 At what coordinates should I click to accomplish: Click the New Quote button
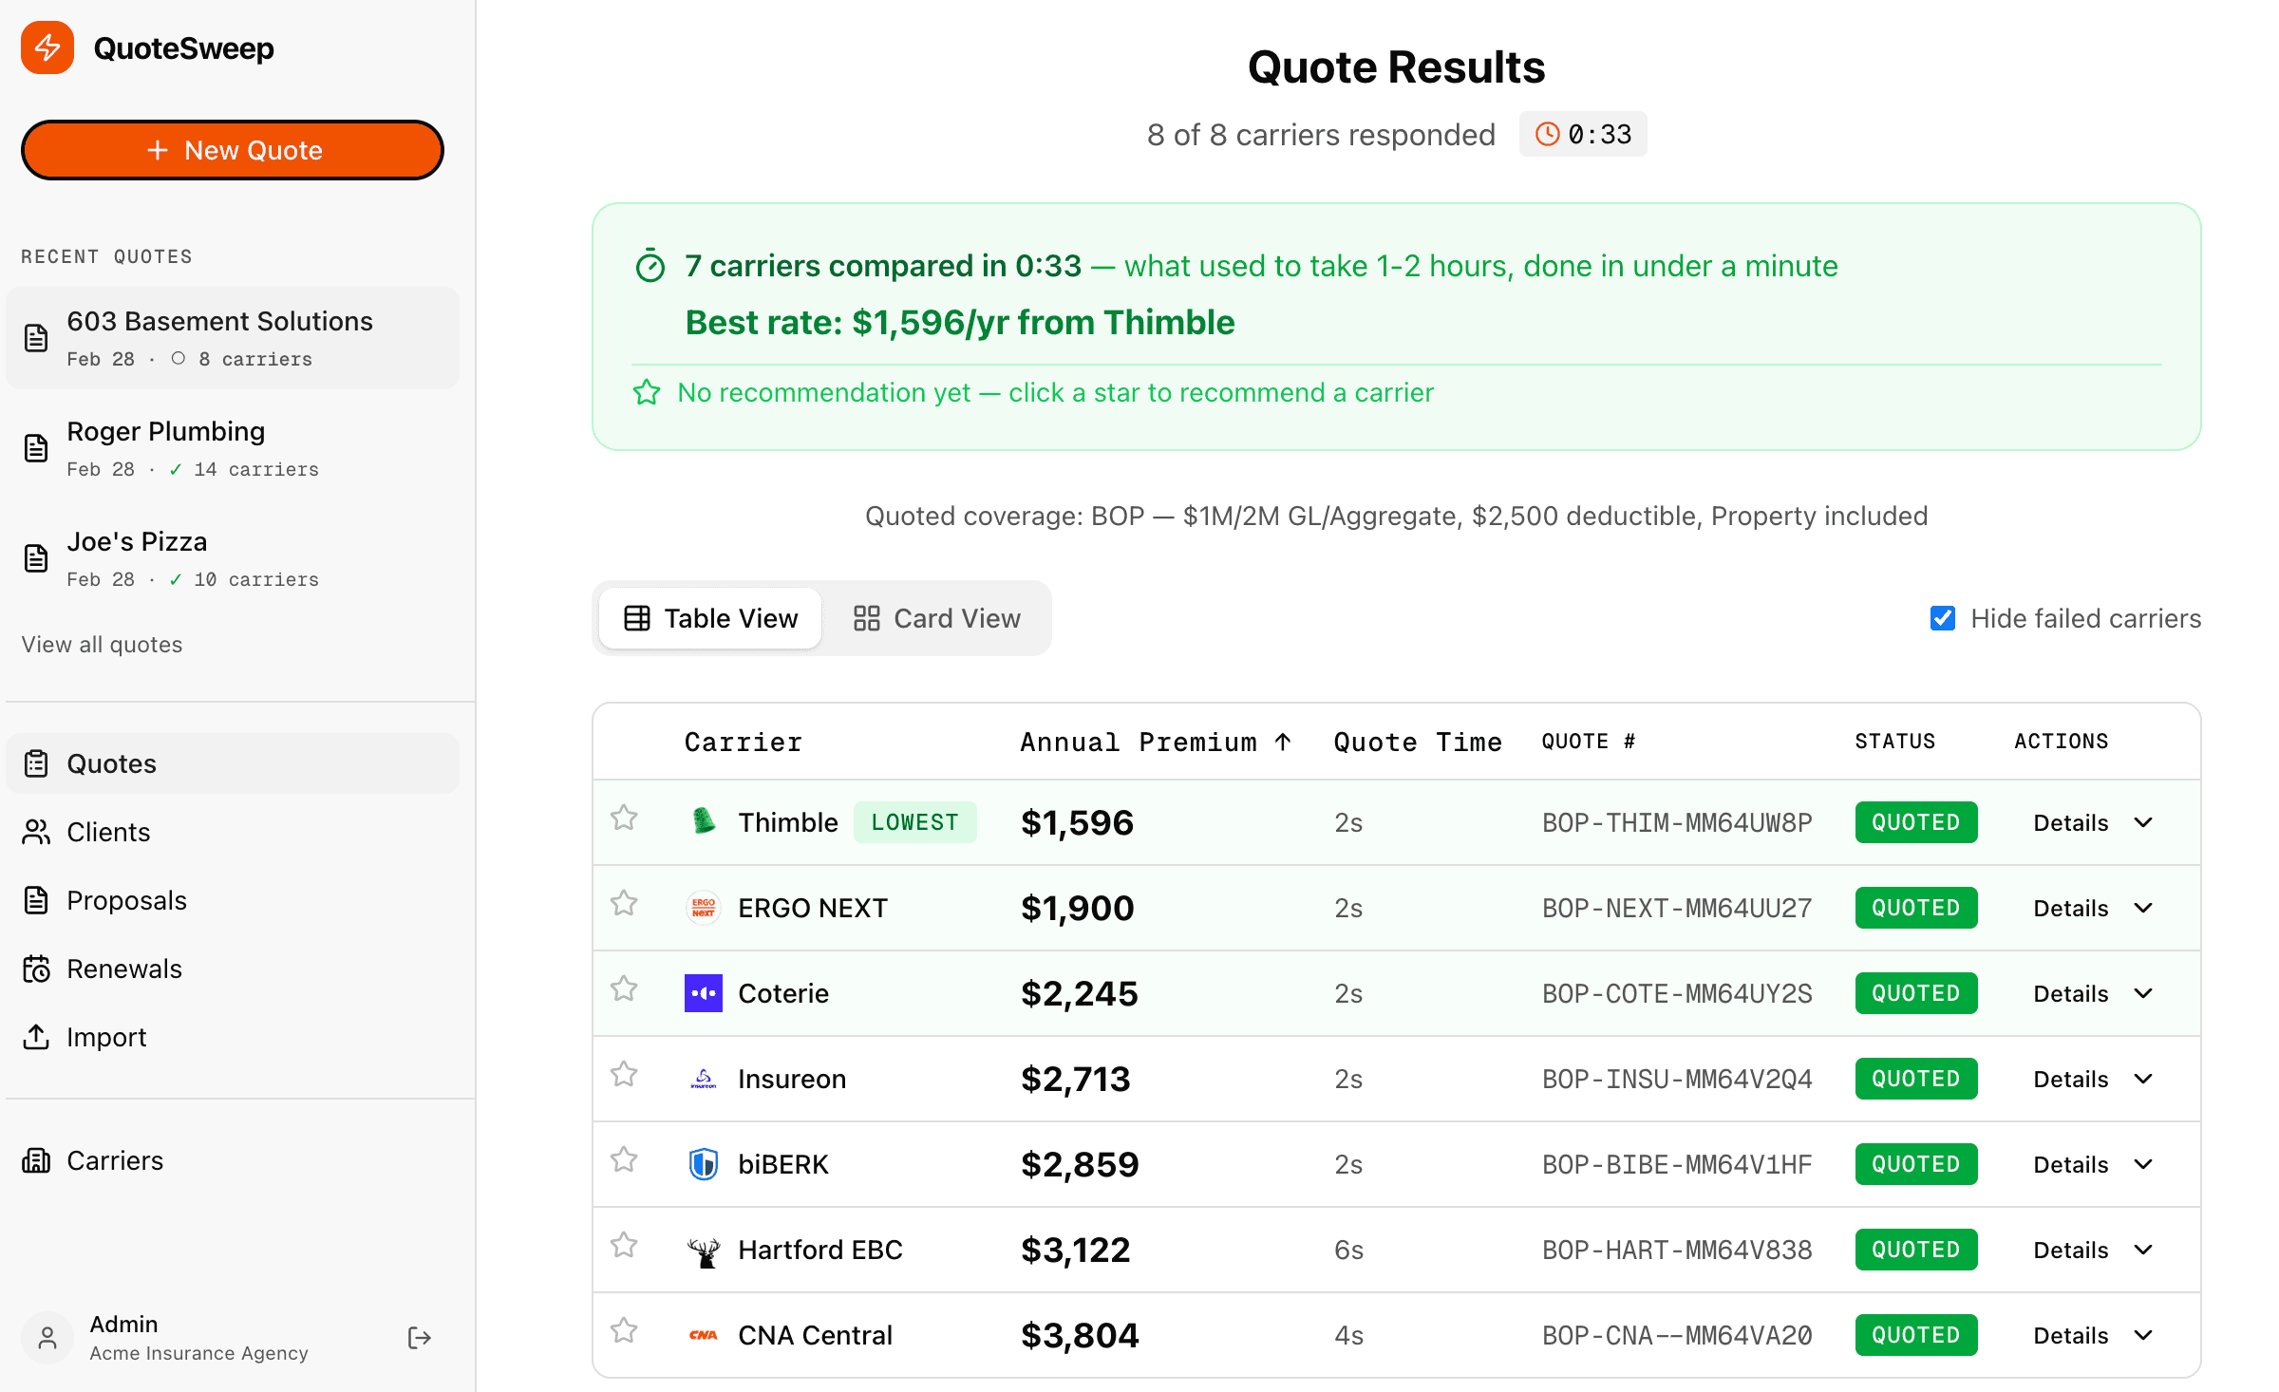[x=232, y=149]
